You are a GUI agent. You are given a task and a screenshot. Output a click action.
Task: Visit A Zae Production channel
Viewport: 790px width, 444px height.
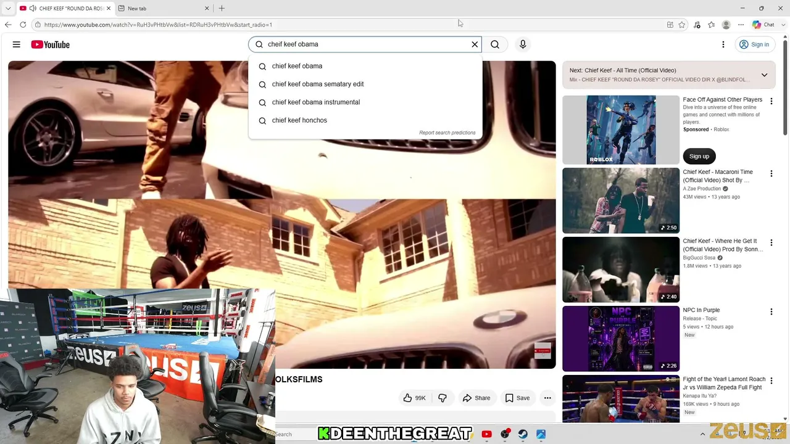tap(702, 189)
